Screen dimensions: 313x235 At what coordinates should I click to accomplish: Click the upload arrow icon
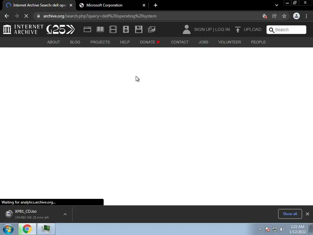238,29
